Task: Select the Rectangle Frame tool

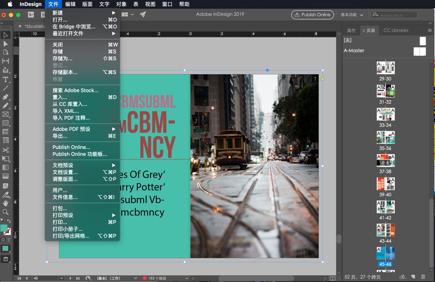Action: pos(5,114)
